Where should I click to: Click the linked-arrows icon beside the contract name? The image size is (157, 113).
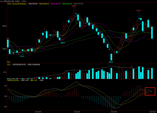click(2, 1)
